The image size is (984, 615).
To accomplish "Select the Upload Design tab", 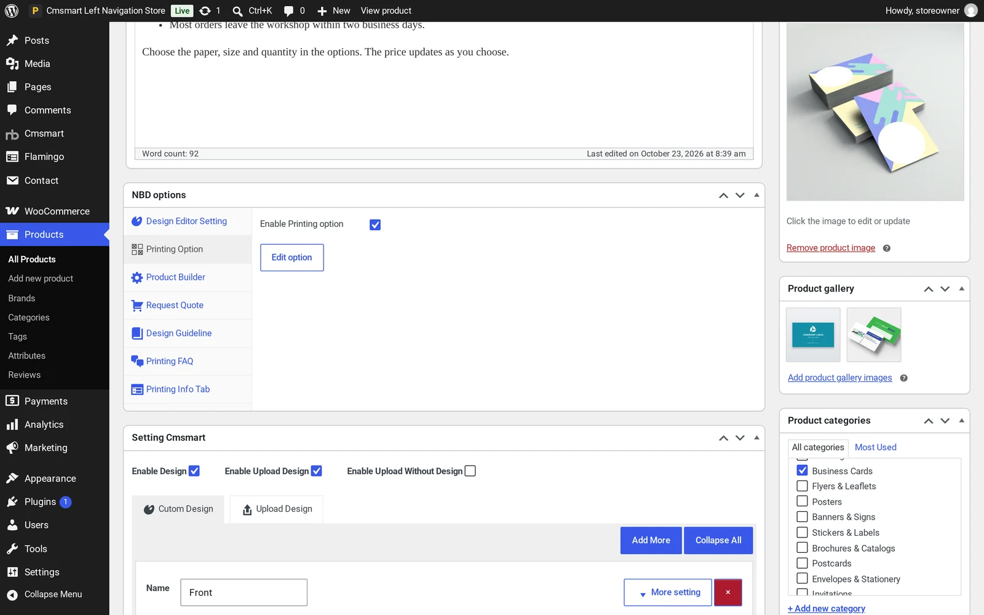I will click(277, 509).
